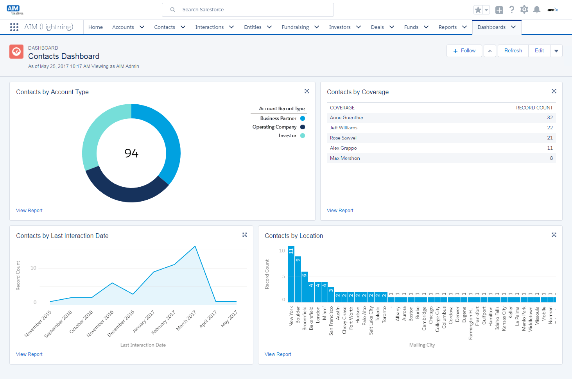572x379 pixels.
Task: Click the Rose Sawvel coverage row
Action: pos(441,138)
